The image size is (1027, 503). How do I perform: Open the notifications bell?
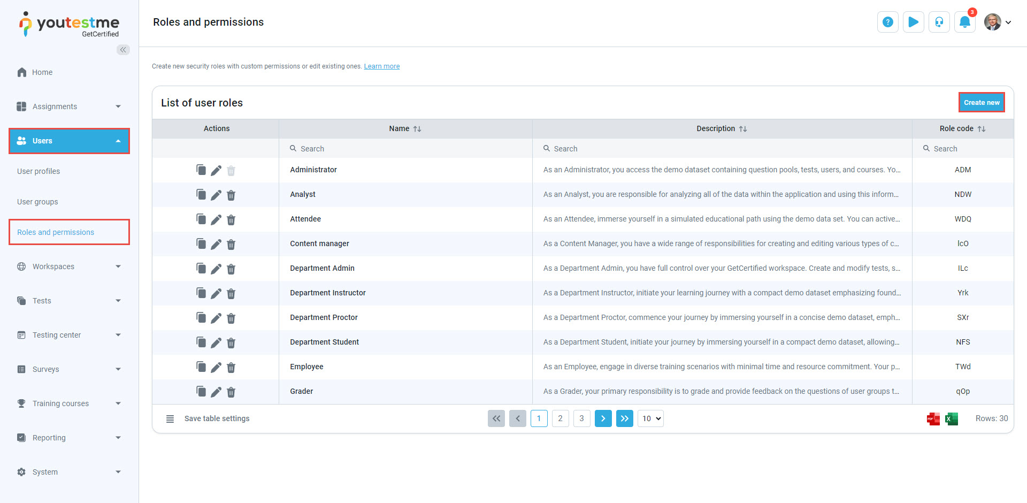tap(965, 22)
